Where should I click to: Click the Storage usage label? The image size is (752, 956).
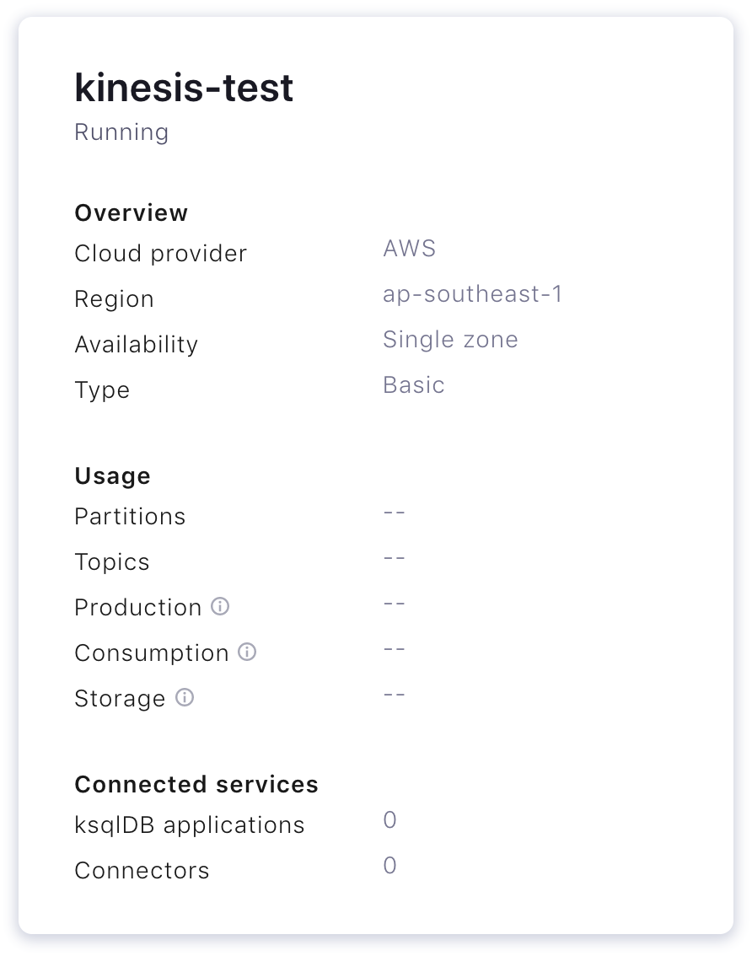pyautogui.click(x=120, y=699)
